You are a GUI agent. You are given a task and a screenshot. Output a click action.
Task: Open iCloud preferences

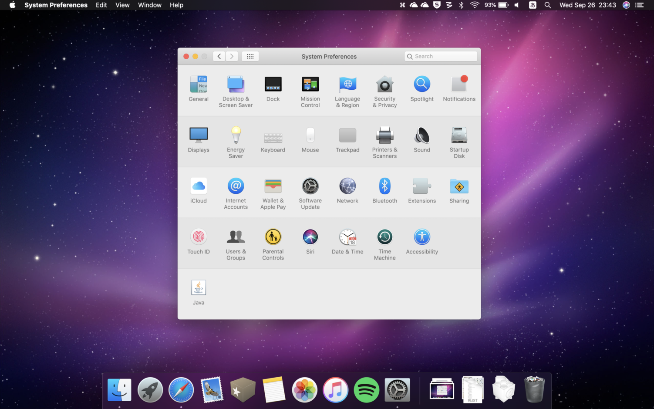pyautogui.click(x=199, y=191)
